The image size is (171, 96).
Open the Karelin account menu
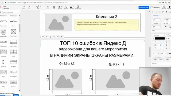[155, 7]
